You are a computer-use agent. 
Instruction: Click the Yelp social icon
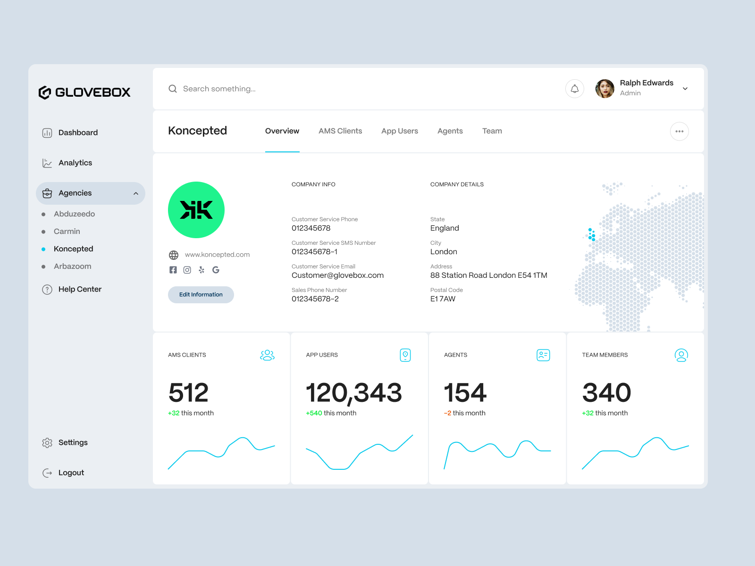(201, 270)
